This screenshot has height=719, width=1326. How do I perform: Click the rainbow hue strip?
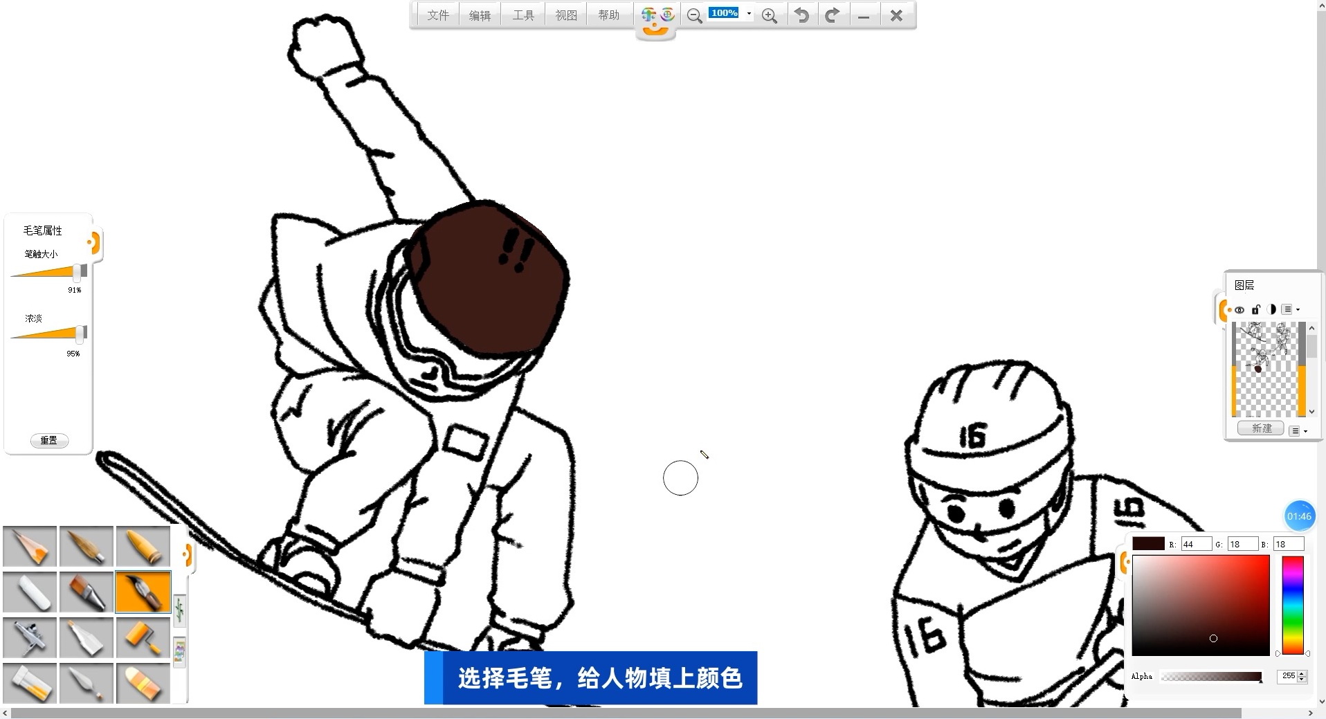pos(1292,605)
